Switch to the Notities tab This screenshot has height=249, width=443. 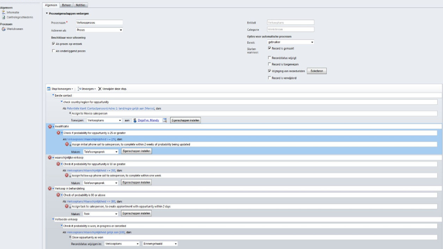click(80, 5)
